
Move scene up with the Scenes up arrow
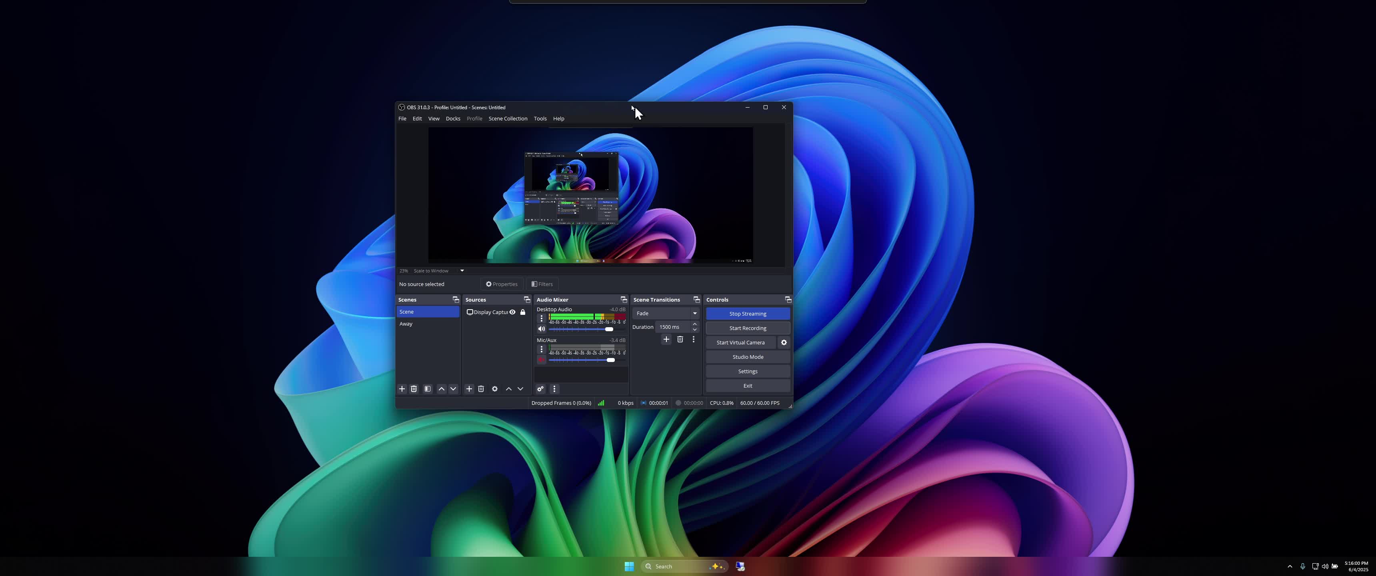[441, 389]
